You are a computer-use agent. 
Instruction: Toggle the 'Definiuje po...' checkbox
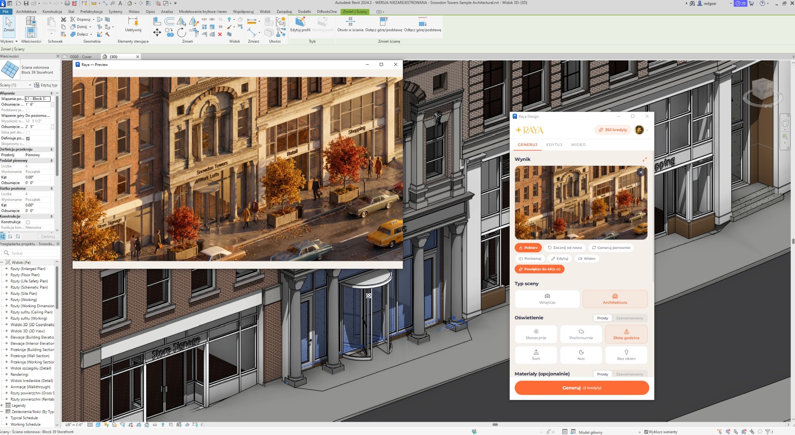28,139
